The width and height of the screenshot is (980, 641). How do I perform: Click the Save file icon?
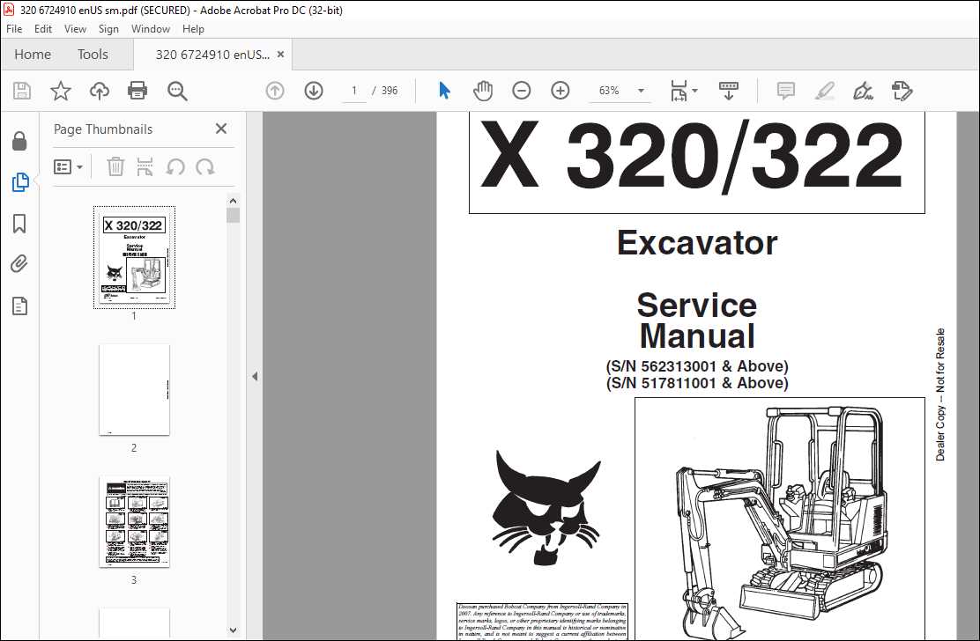[x=22, y=91]
